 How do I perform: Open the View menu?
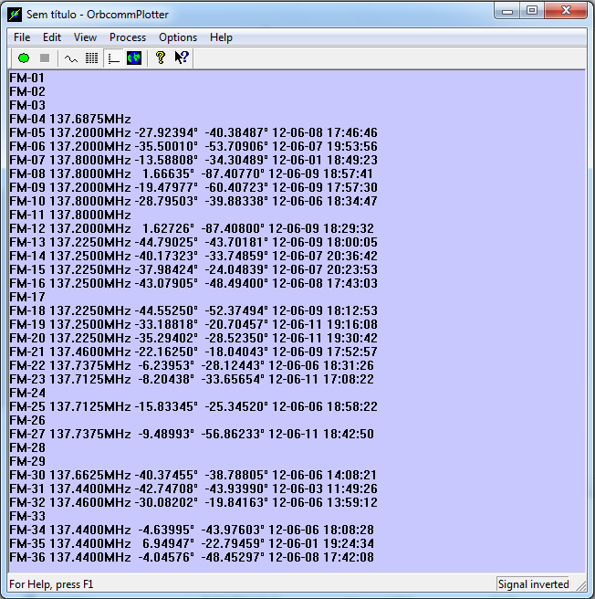[x=85, y=37]
